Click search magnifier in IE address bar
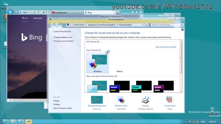This screenshot has width=221, height=124. click(x=38, y=12)
